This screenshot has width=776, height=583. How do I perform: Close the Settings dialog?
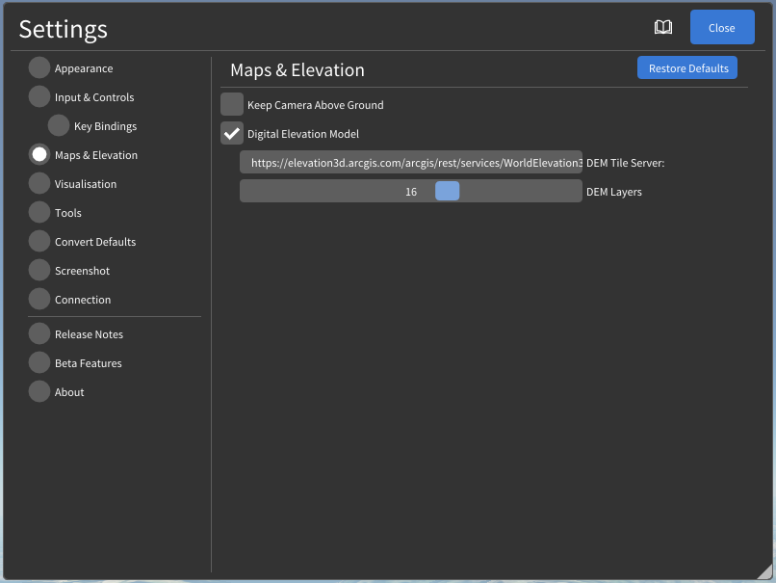(x=721, y=28)
